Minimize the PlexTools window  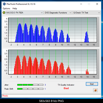point(81,4)
